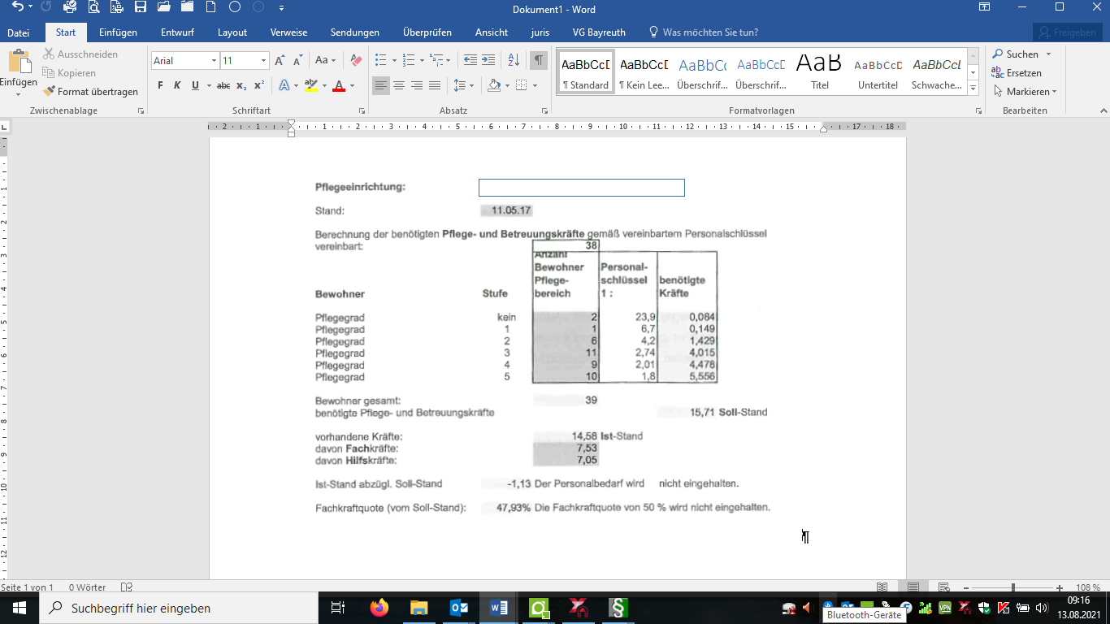Toggle strikethrough abc formatting
Viewport: 1110px width, 624px height.
pyautogui.click(x=223, y=85)
